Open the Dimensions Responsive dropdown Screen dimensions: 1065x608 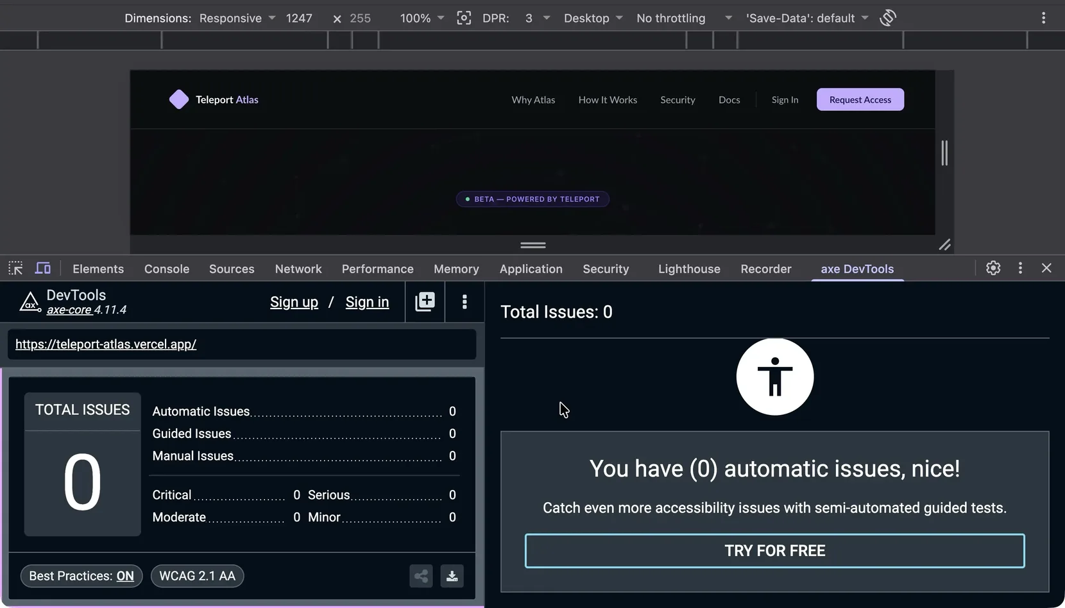[x=237, y=18]
